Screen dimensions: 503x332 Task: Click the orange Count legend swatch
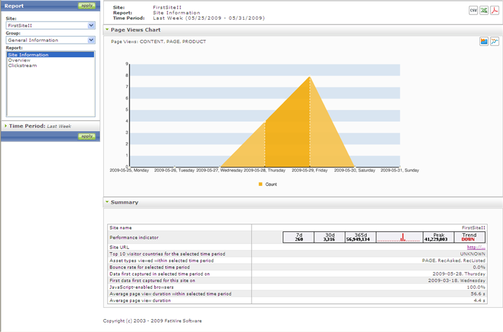click(x=260, y=184)
